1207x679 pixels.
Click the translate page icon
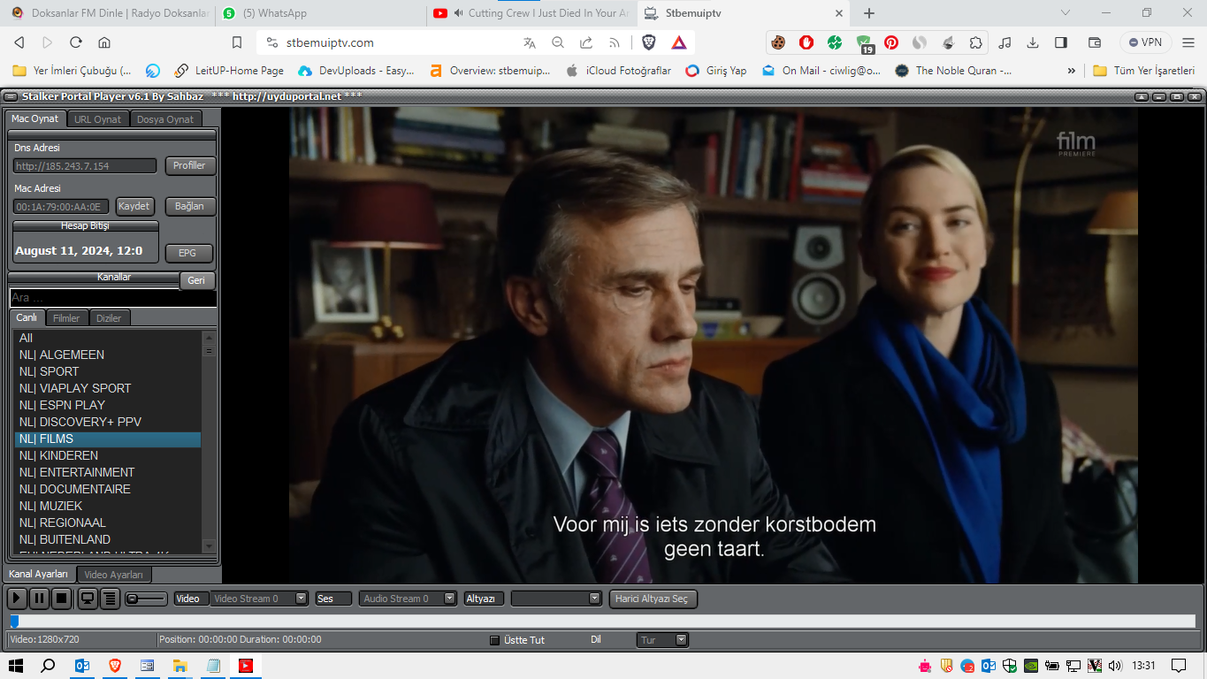click(530, 42)
